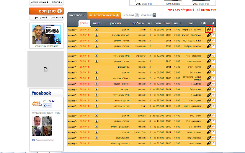Toggle the favorite star on the MG 550 row

[x=214, y=41]
